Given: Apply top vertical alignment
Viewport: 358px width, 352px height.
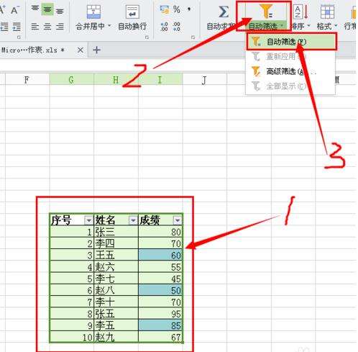Looking at the screenshot, I should point(35,9).
